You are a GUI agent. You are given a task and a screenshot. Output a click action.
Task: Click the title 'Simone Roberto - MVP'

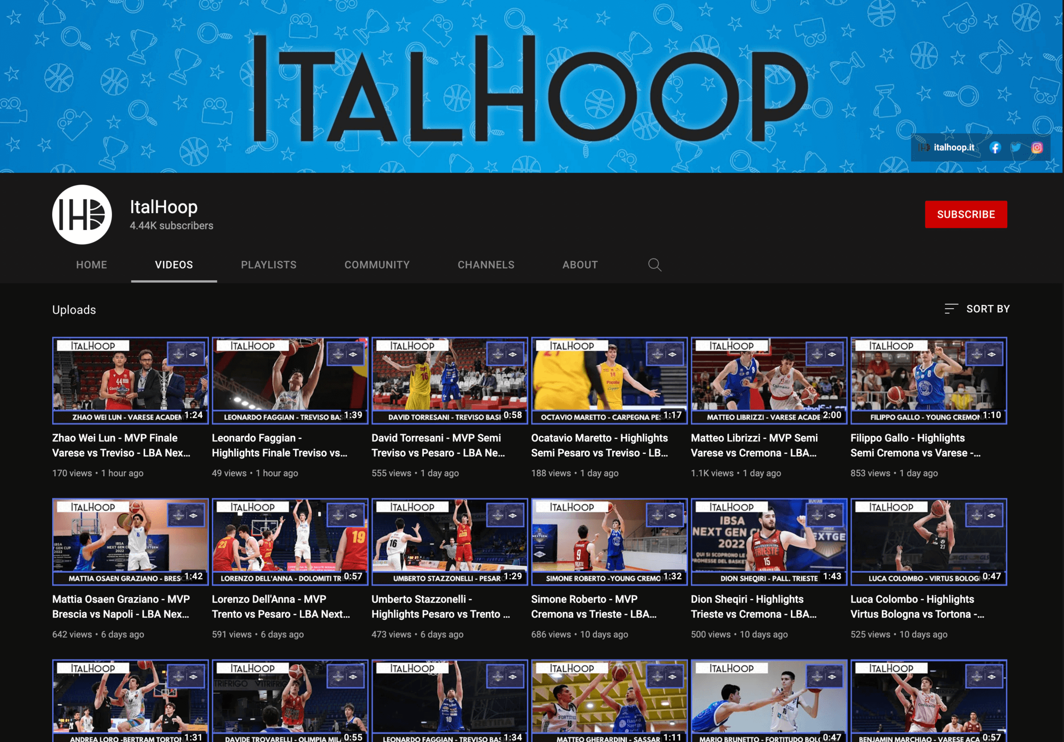(x=594, y=607)
